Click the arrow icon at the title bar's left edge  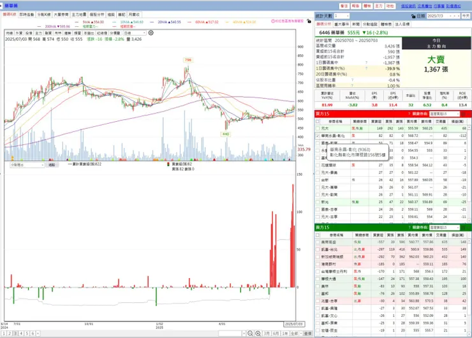(1, 6)
